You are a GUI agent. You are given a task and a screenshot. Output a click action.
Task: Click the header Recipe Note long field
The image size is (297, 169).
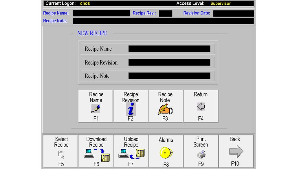[163, 21]
